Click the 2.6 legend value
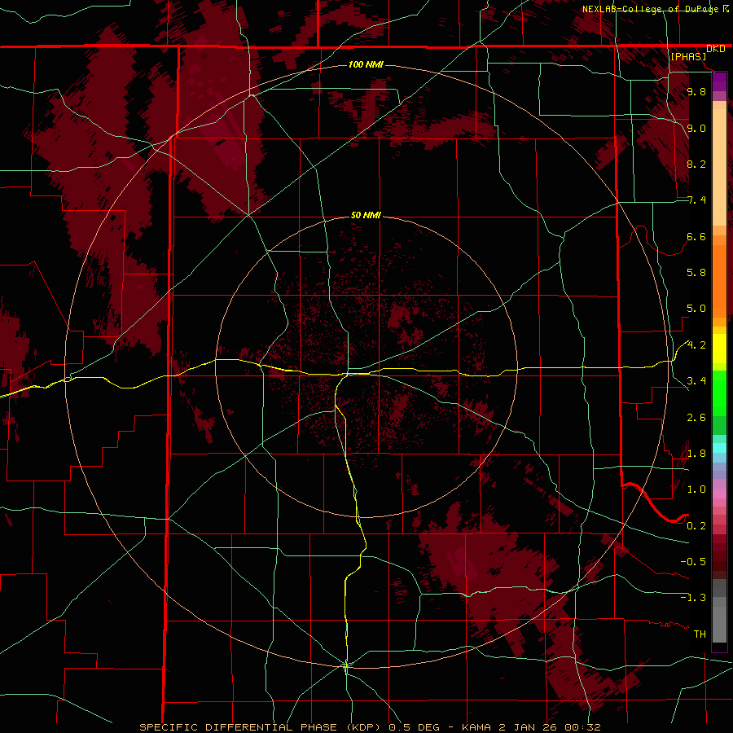The image size is (733, 733). [x=696, y=418]
